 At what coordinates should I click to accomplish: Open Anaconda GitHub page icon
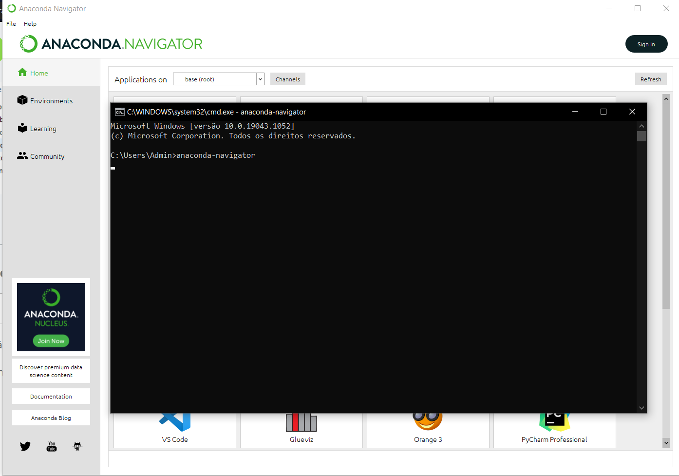pos(77,446)
